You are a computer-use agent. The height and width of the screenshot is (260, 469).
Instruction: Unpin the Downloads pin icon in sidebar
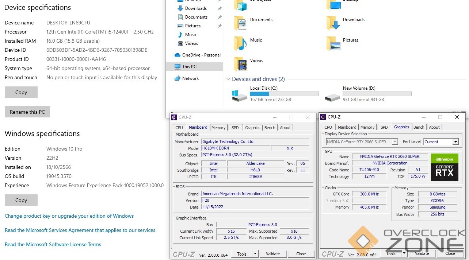(x=220, y=8)
